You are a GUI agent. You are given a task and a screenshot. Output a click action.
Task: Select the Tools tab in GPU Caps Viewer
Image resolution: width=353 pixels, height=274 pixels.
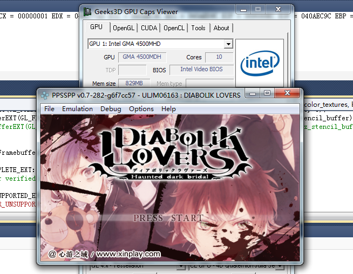[x=198, y=28]
